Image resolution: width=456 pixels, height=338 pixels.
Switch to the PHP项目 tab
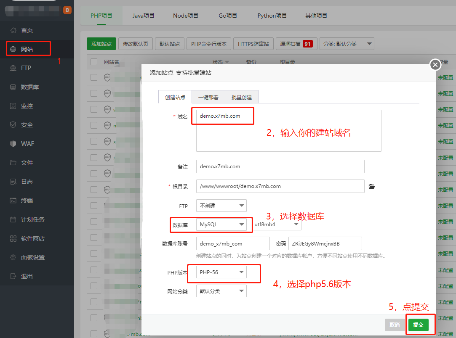101,16
